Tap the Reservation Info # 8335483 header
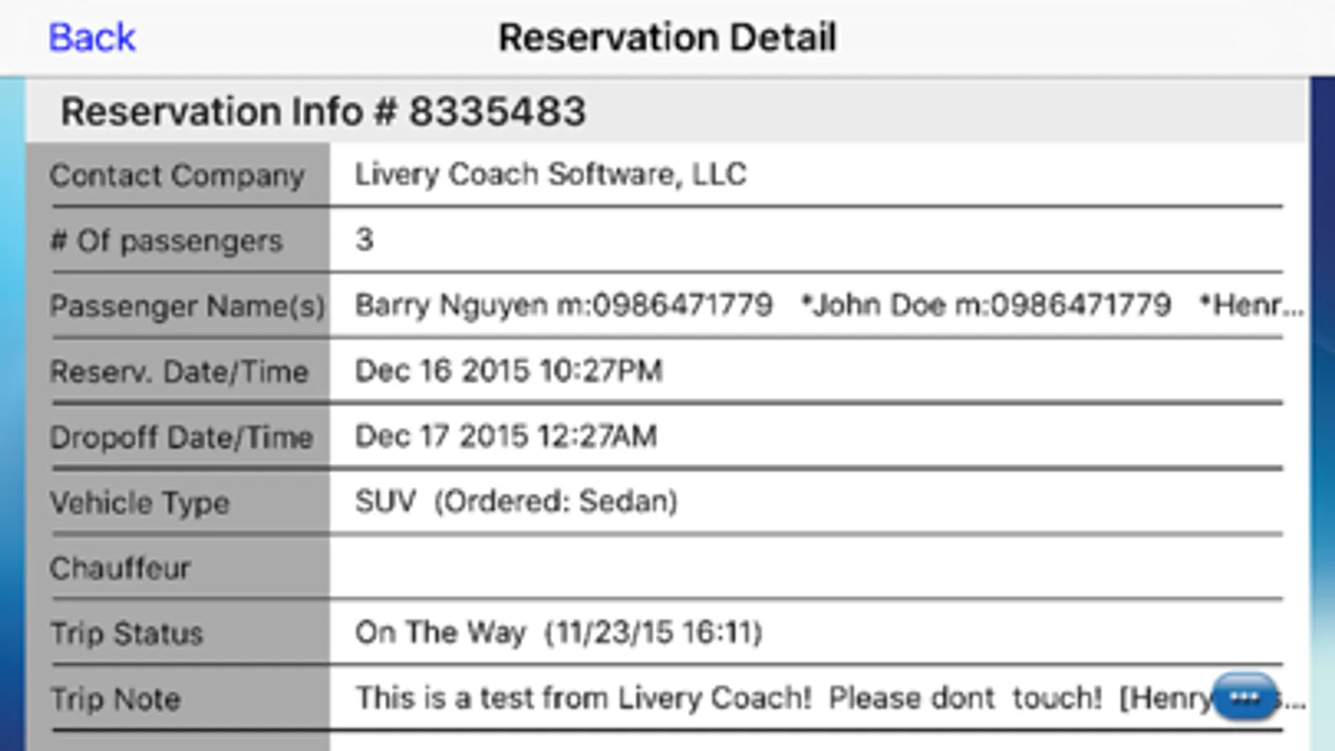The height and width of the screenshot is (751, 1335). (323, 112)
